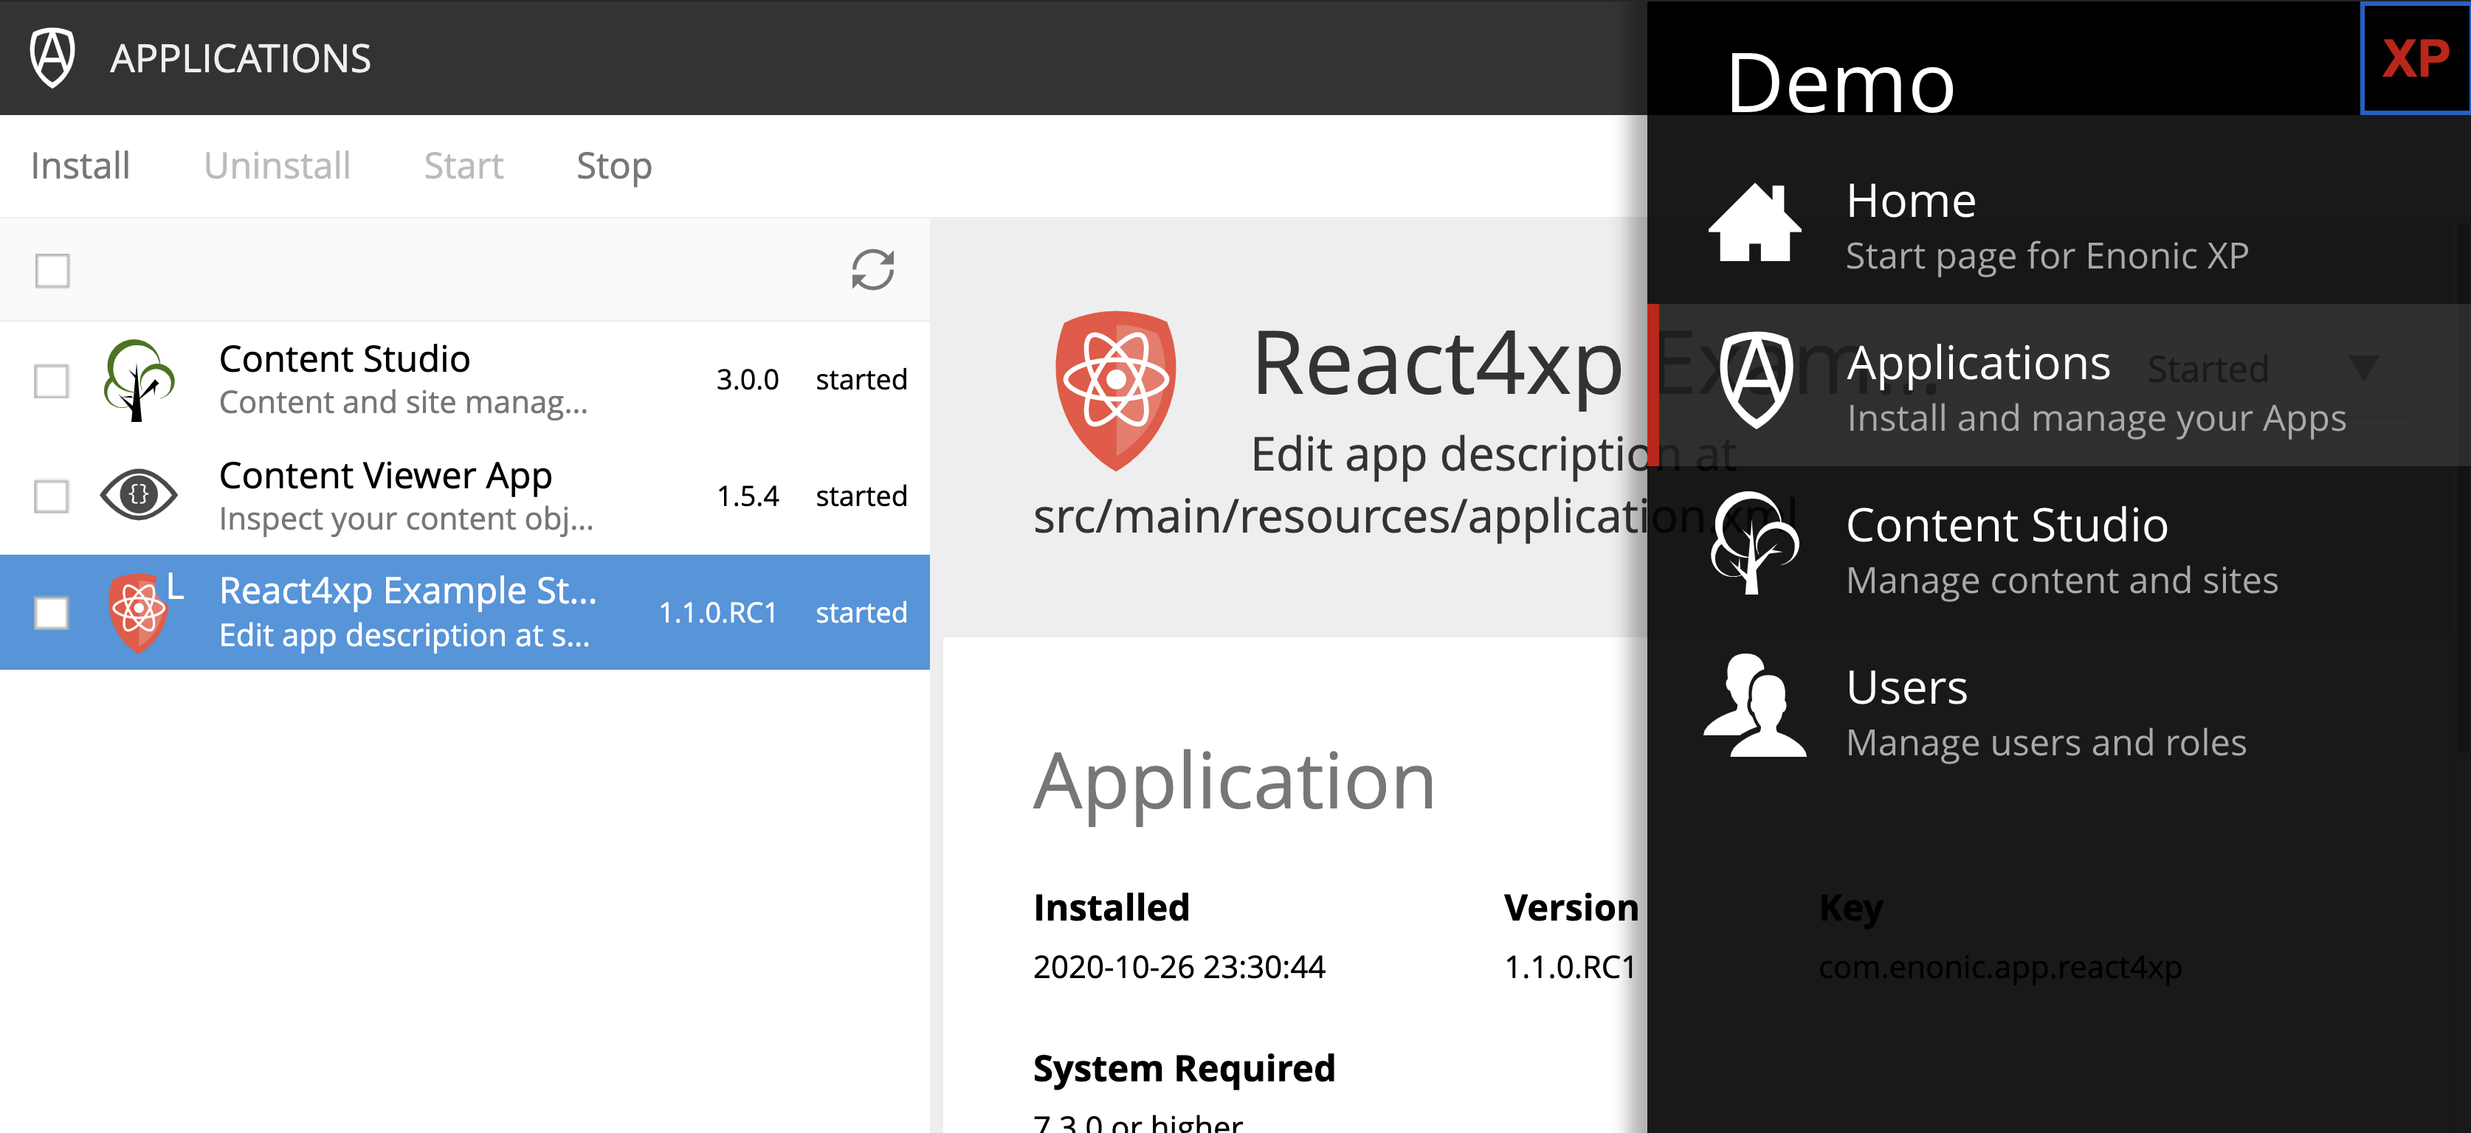2471x1133 pixels.
Task: Open Users in the launcher menu
Action: [2058, 710]
